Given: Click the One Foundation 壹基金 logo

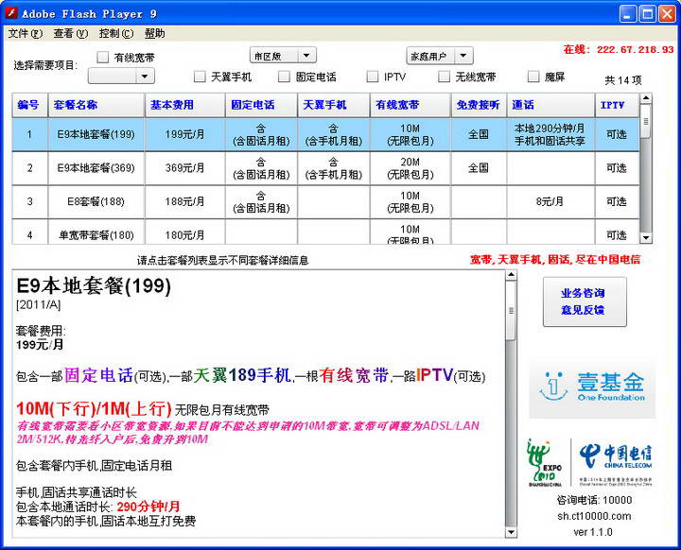Looking at the screenshot, I should (592, 387).
